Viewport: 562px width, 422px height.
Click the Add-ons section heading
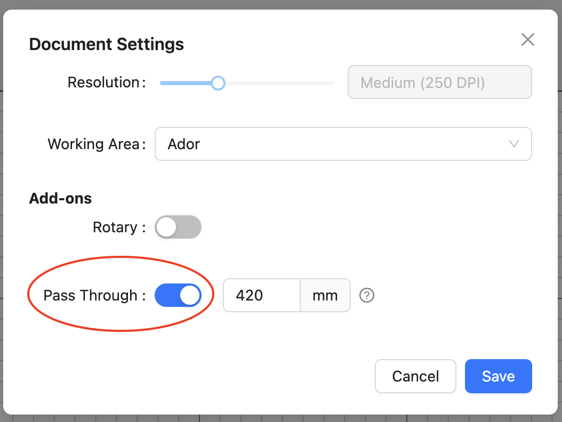coord(60,198)
